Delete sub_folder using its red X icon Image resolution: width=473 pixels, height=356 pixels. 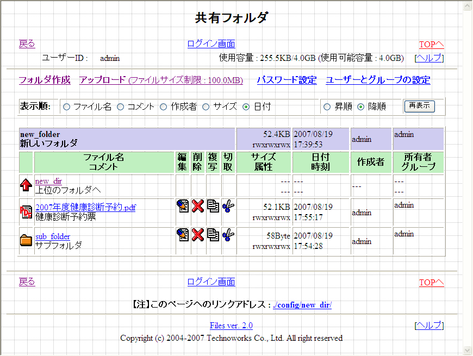click(x=198, y=235)
